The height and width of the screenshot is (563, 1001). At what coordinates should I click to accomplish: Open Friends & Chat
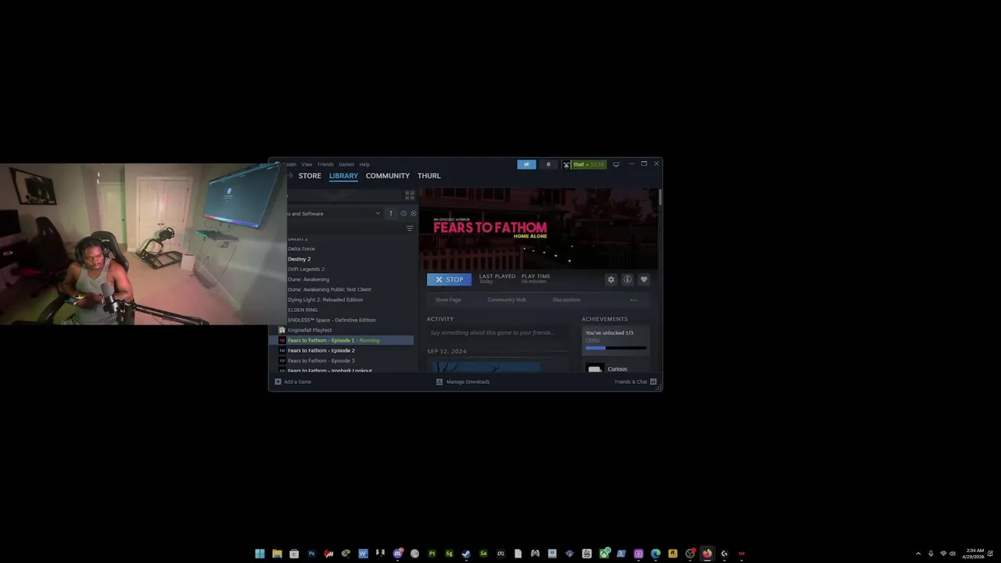[x=635, y=382]
